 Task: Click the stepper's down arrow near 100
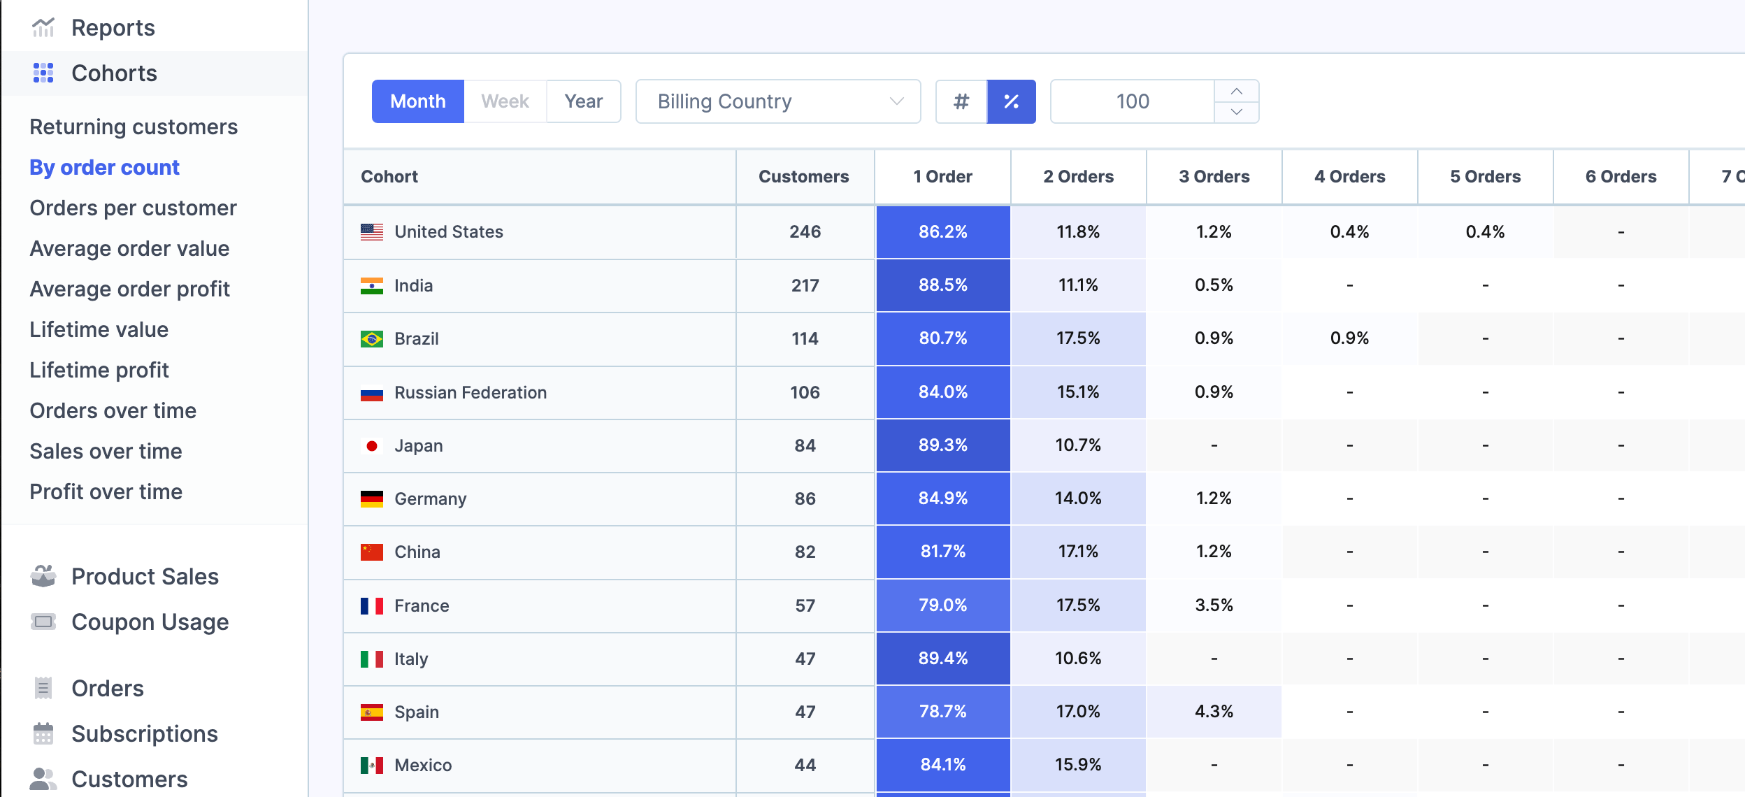1237,112
